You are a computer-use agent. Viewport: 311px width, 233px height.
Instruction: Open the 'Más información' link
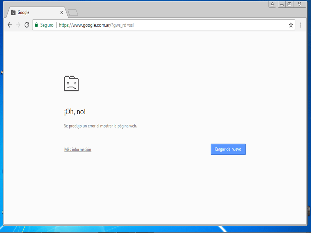pyautogui.click(x=77, y=149)
